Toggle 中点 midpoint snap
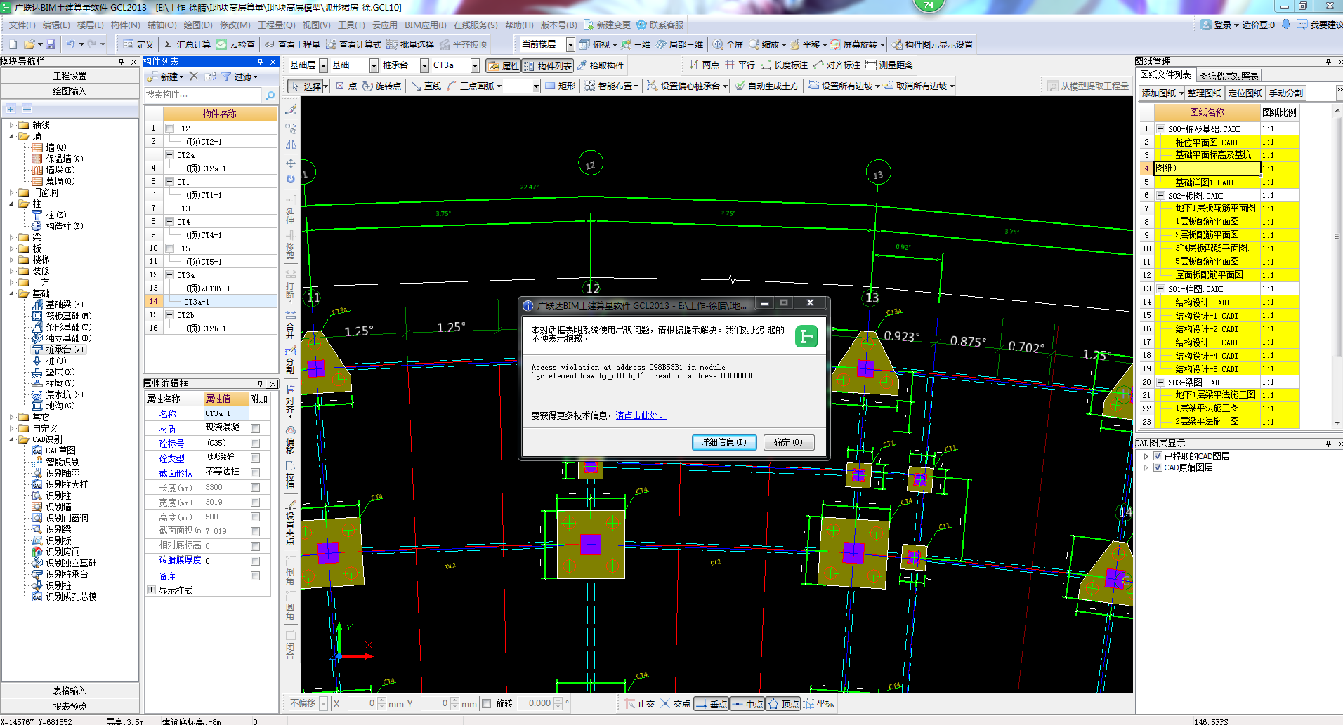 pyautogui.click(x=747, y=703)
